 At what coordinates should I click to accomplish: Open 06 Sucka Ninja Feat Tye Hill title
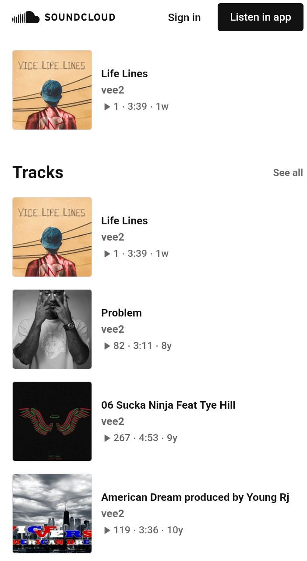point(168,405)
